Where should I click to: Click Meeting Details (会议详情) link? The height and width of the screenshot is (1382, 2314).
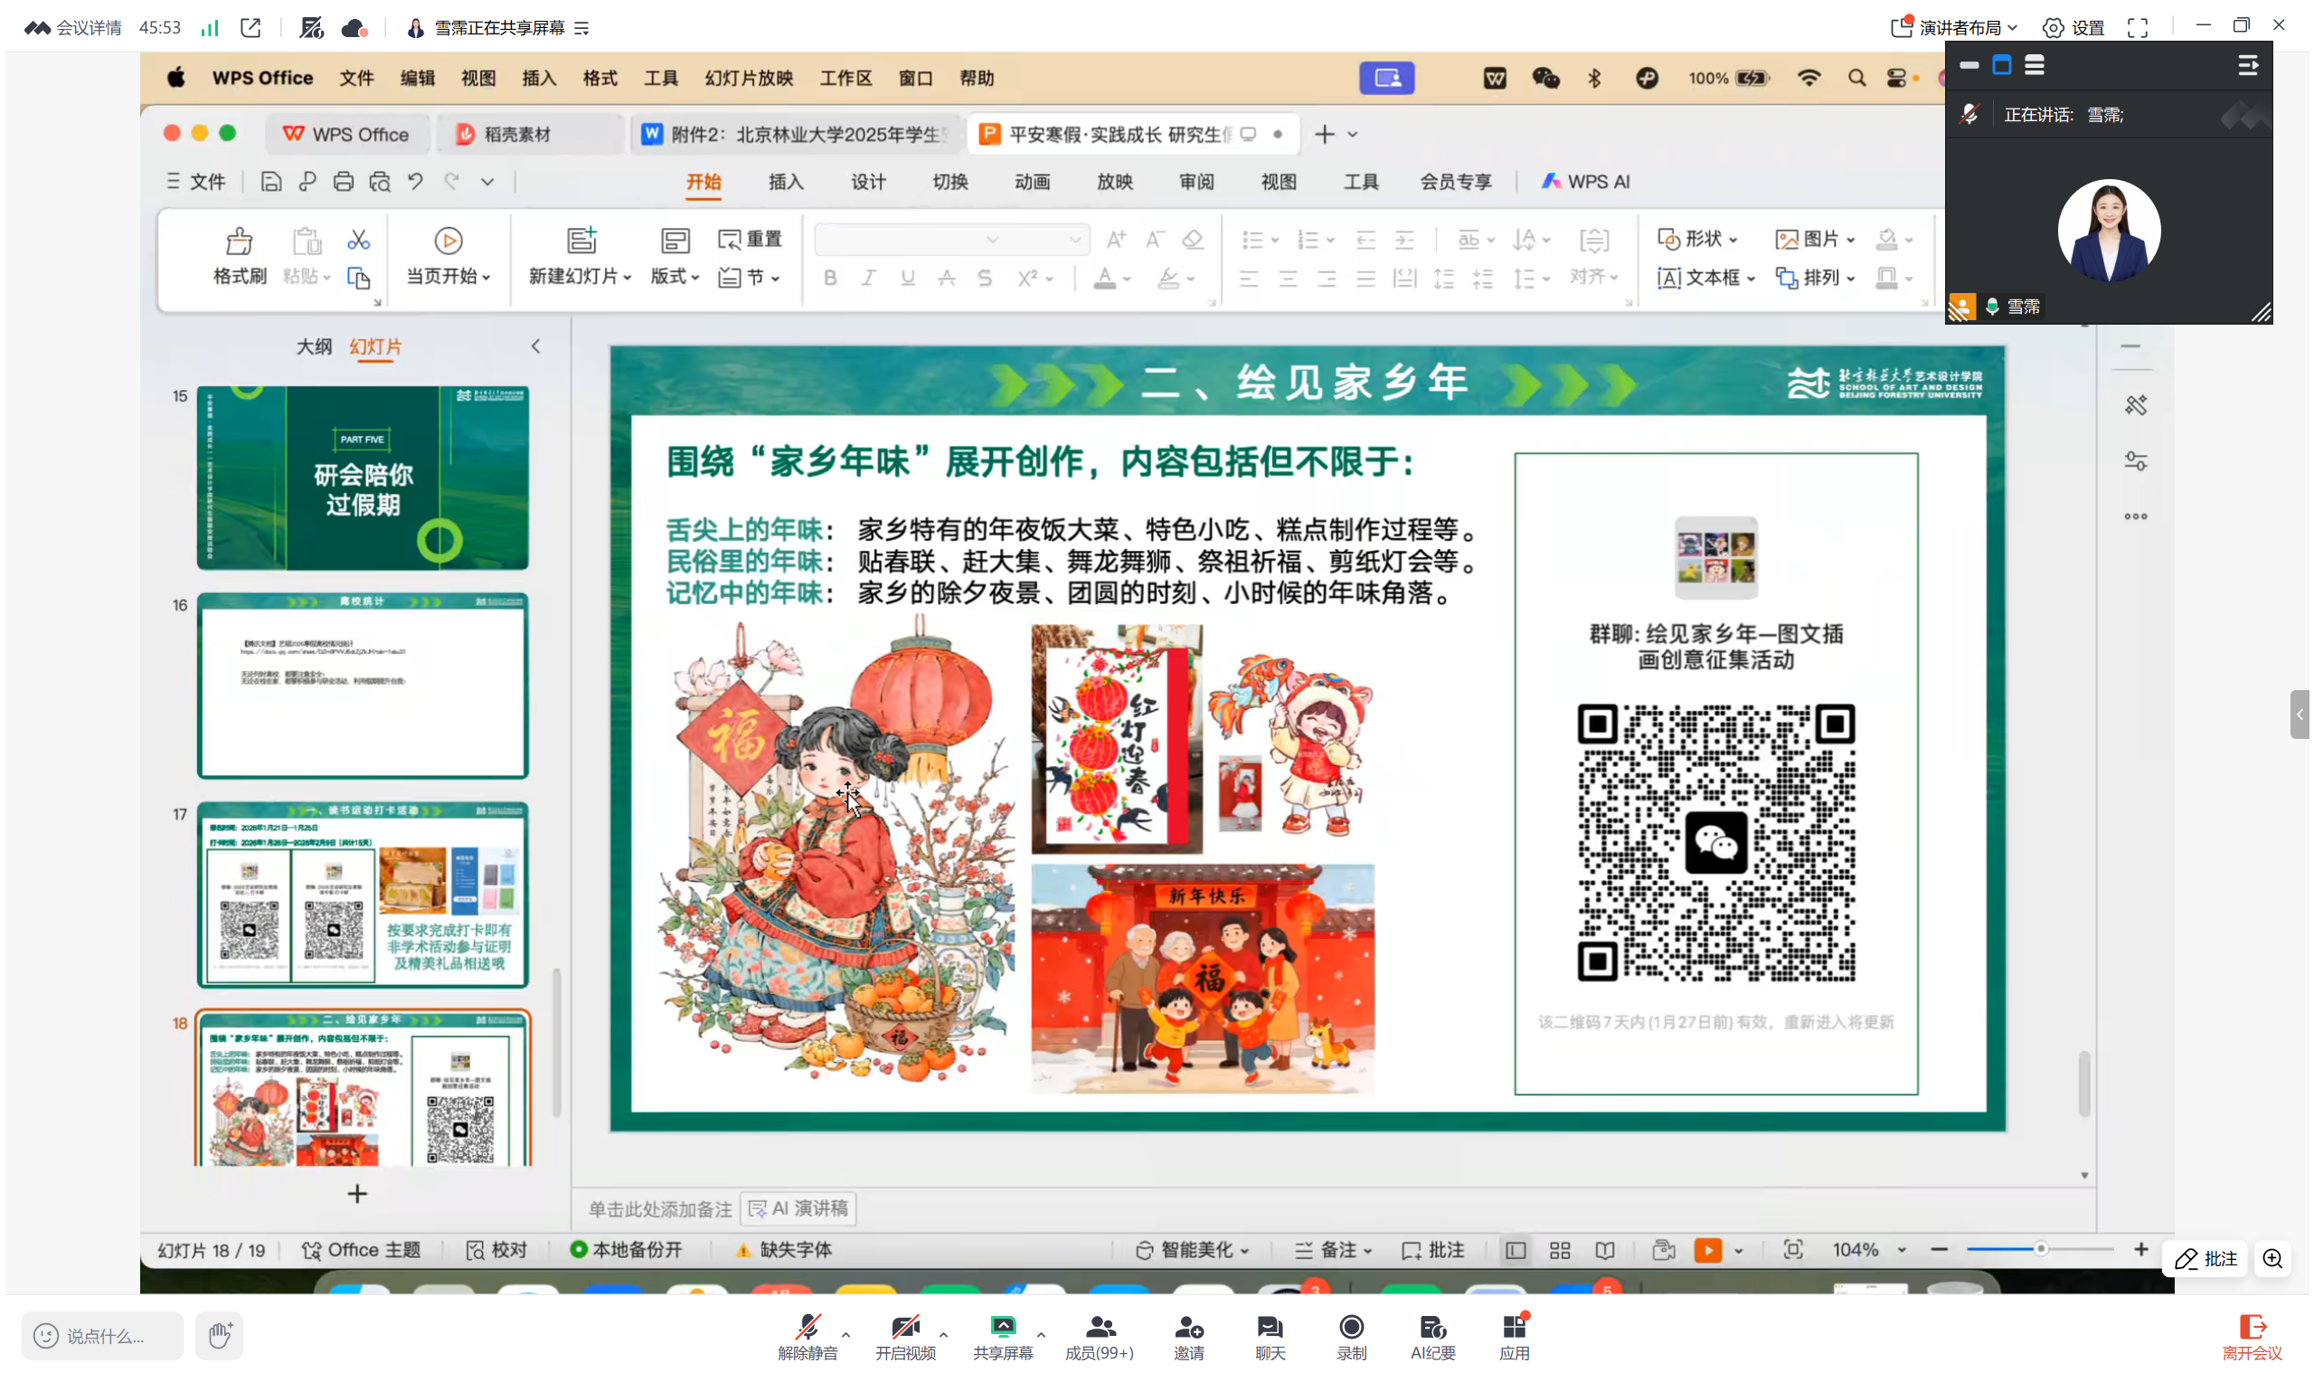coord(72,28)
